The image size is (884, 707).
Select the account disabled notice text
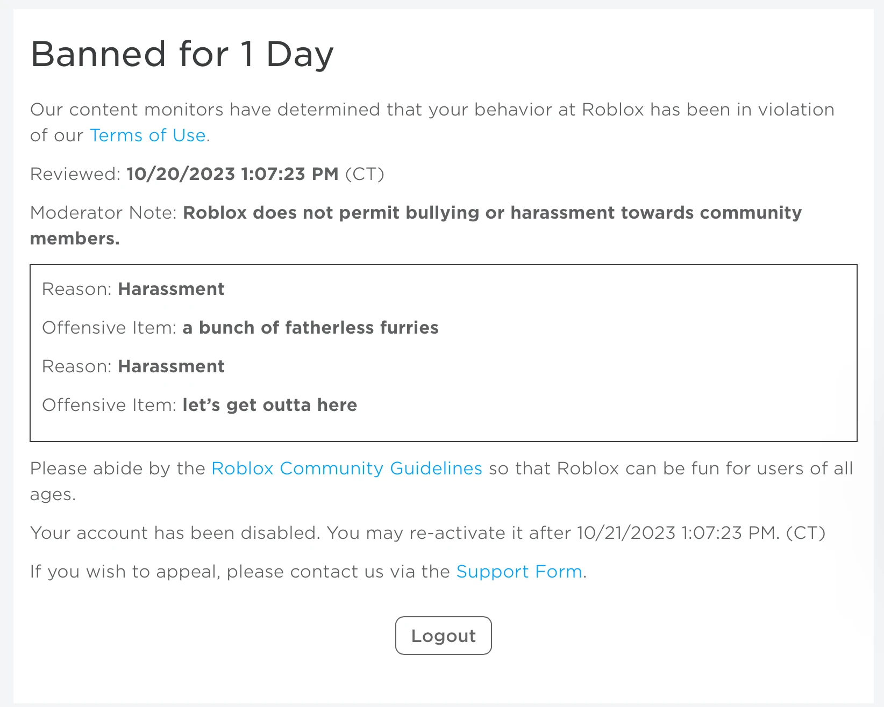427,532
